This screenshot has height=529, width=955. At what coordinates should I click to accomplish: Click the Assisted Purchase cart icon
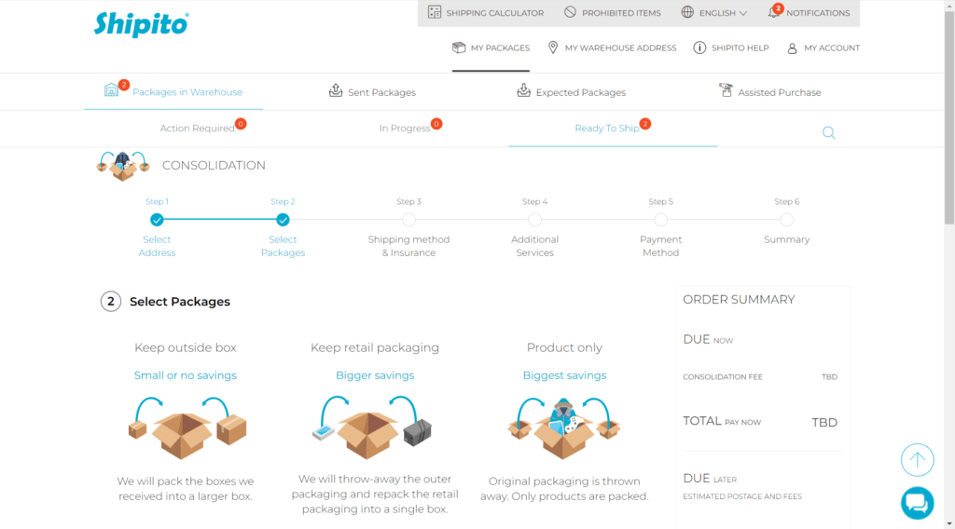pyautogui.click(x=726, y=90)
